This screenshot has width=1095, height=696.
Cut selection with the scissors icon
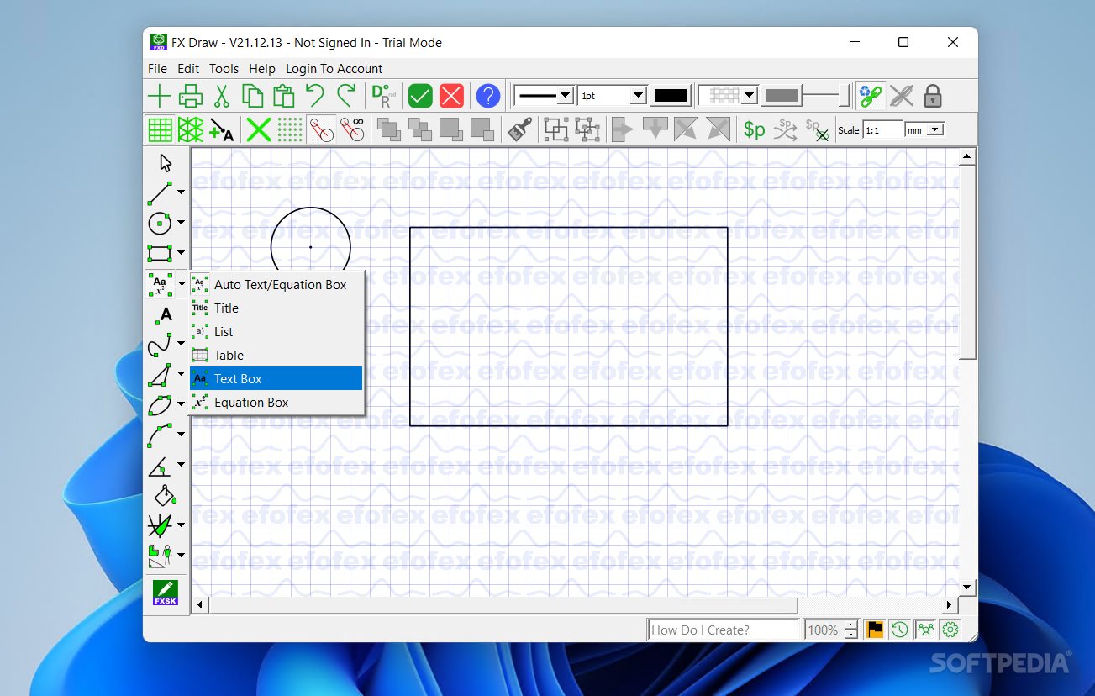pyautogui.click(x=222, y=96)
